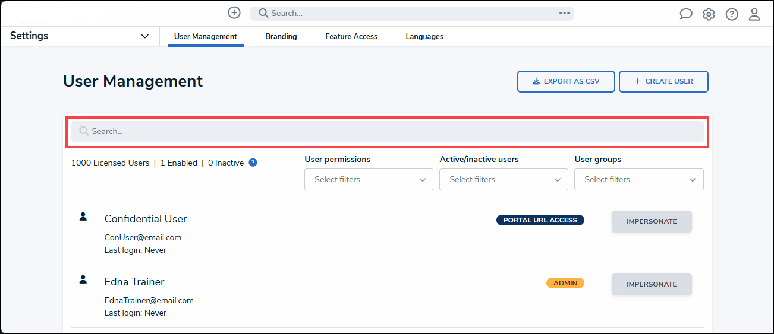Click the three-dot options beside global search

click(565, 13)
